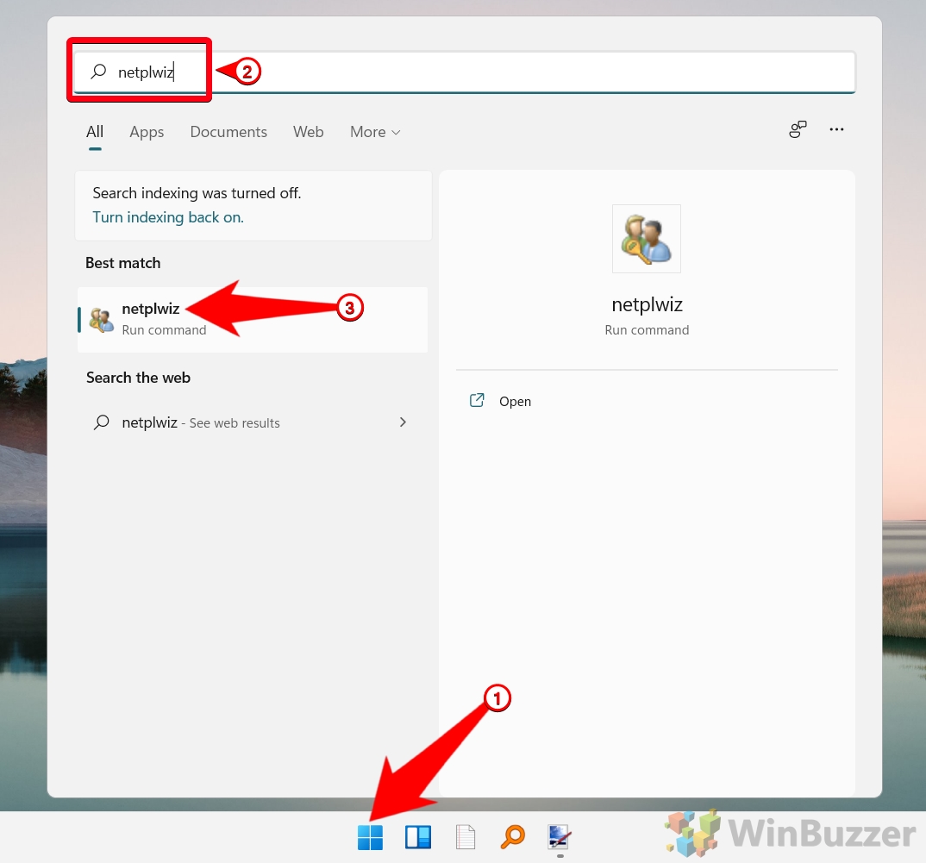Click the magnifier icon in the search box
The width and height of the screenshot is (926, 863).
pos(98,72)
